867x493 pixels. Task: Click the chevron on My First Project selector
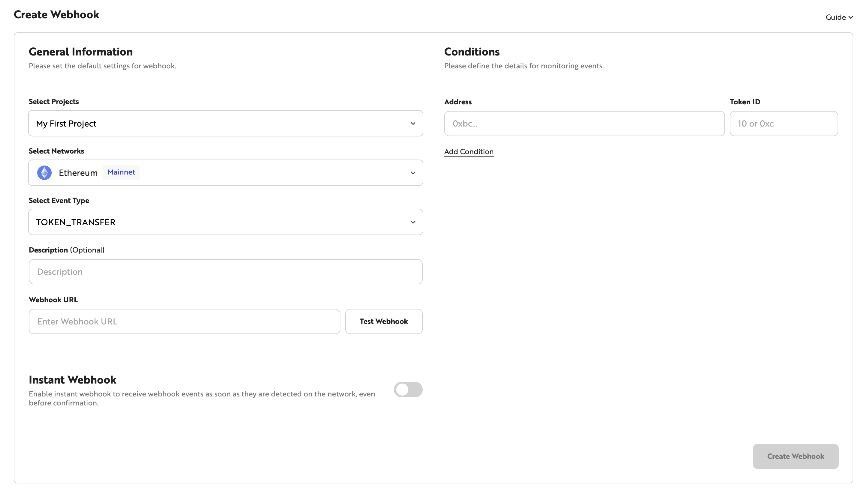tap(413, 123)
